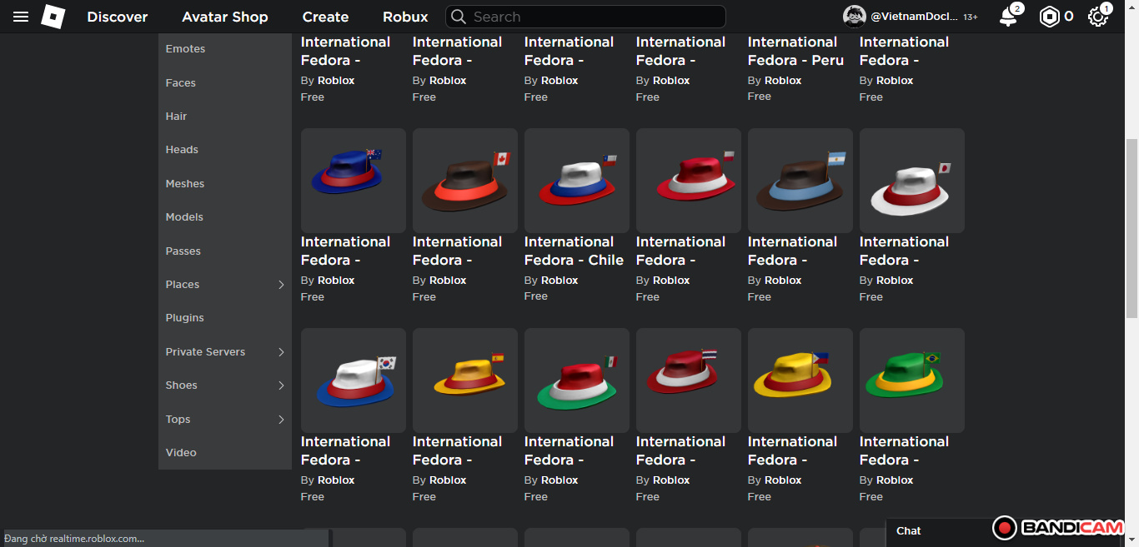Type in the Search input field

[592, 17]
